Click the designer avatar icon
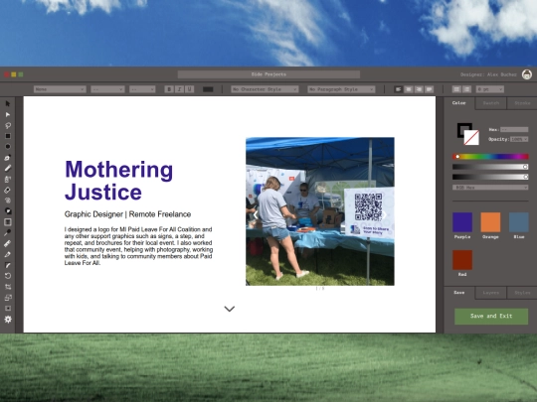The height and width of the screenshot is (402, 537). [x=527, y=74]
